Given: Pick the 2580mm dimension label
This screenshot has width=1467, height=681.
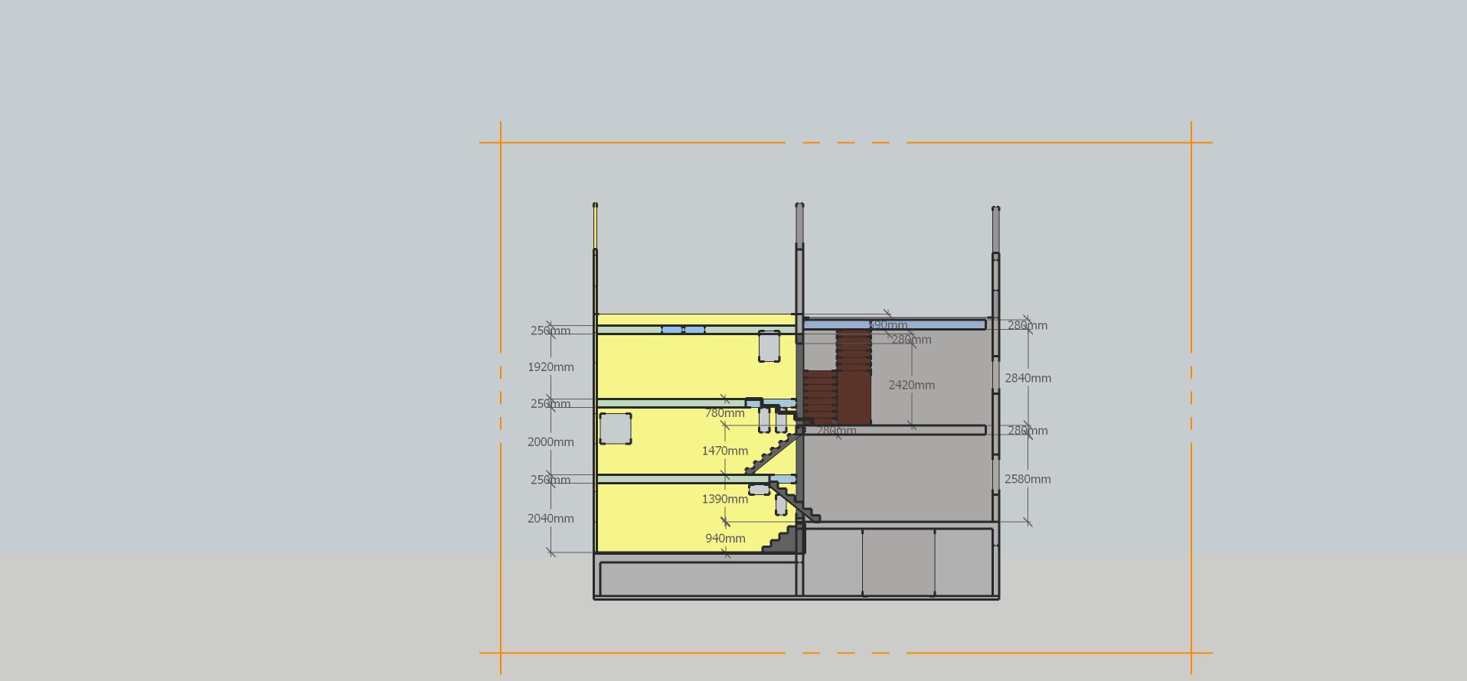Looking at the screenshot, I should pos(1028,480).
